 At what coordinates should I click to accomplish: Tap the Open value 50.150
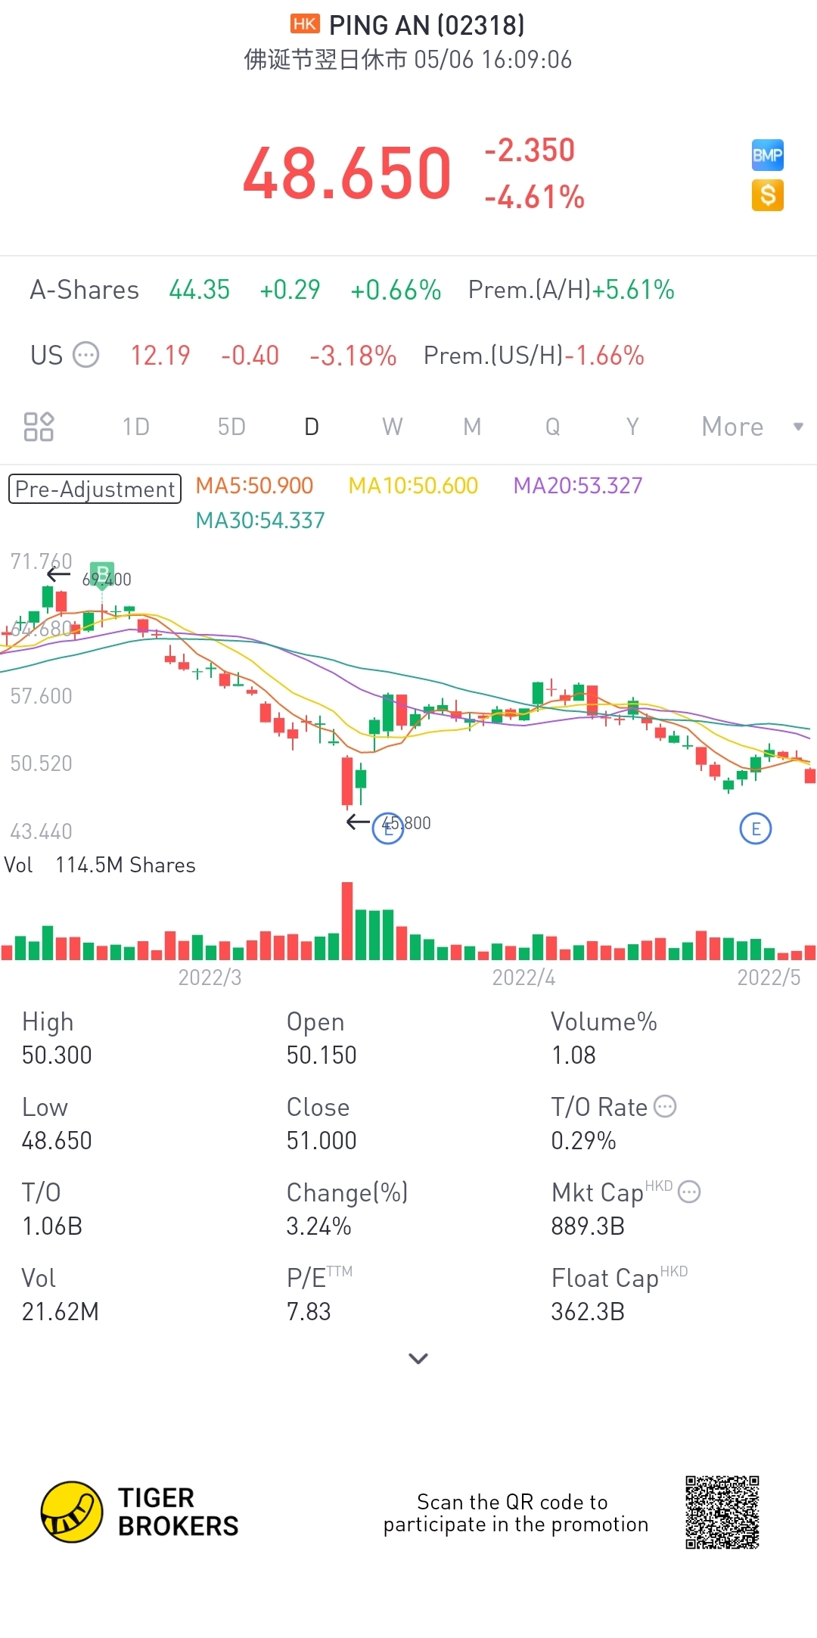click(322, 1055)
